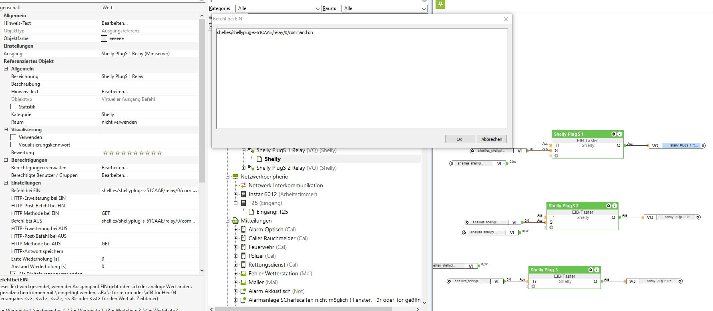Click tree panel scroll-down arrow
Viewport: 713px width, 311px height.
[424, 303]
